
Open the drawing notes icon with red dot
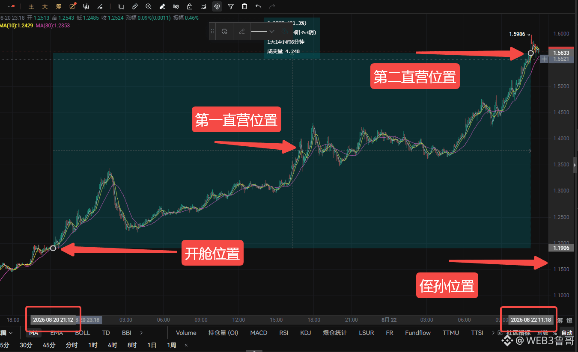point(72,6)
